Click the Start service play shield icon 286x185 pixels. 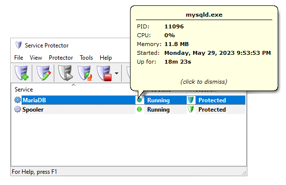pos(66,73)
